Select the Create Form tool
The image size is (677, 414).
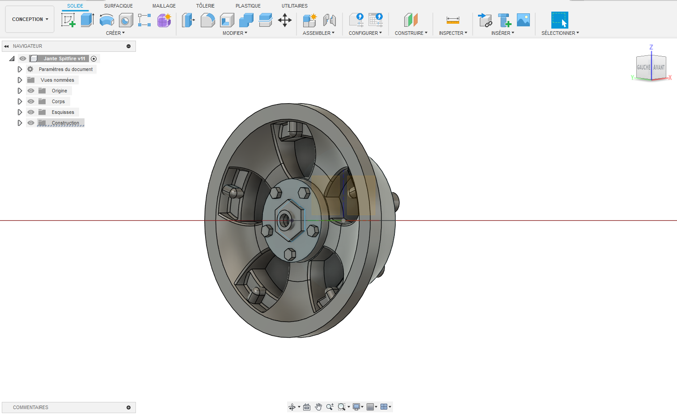click(x=164, y=20)
